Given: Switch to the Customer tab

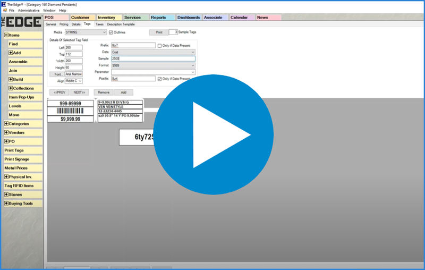Looking at the screenshot, I should tap(82, 18).
